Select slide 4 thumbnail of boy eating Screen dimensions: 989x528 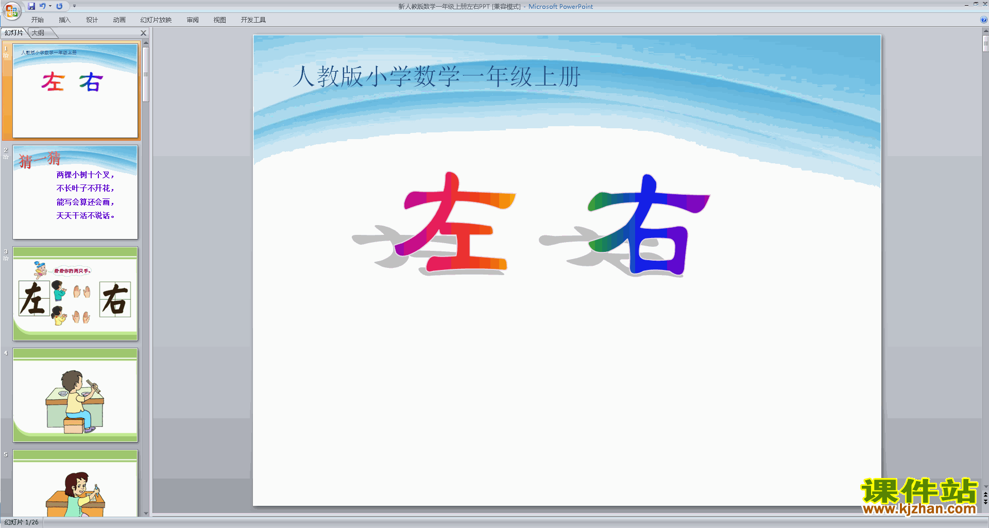point(75,395)
